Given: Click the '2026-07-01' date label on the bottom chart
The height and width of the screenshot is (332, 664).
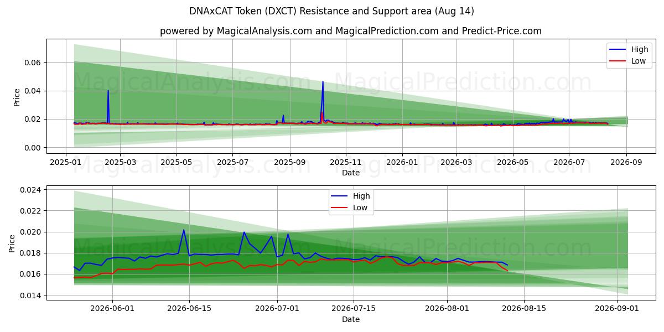Looking at the screenshot, I should (277, 309).
